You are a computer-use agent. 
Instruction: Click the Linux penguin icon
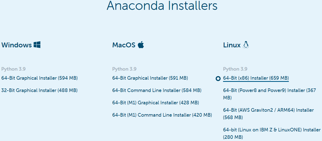point(246,45)
